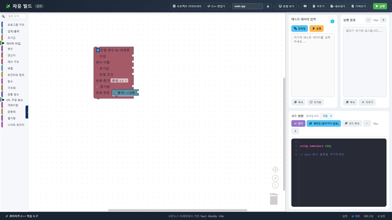392x220 pixels.
Task: Click the info icon in test data panel
Action: click(x=333, y=22)
